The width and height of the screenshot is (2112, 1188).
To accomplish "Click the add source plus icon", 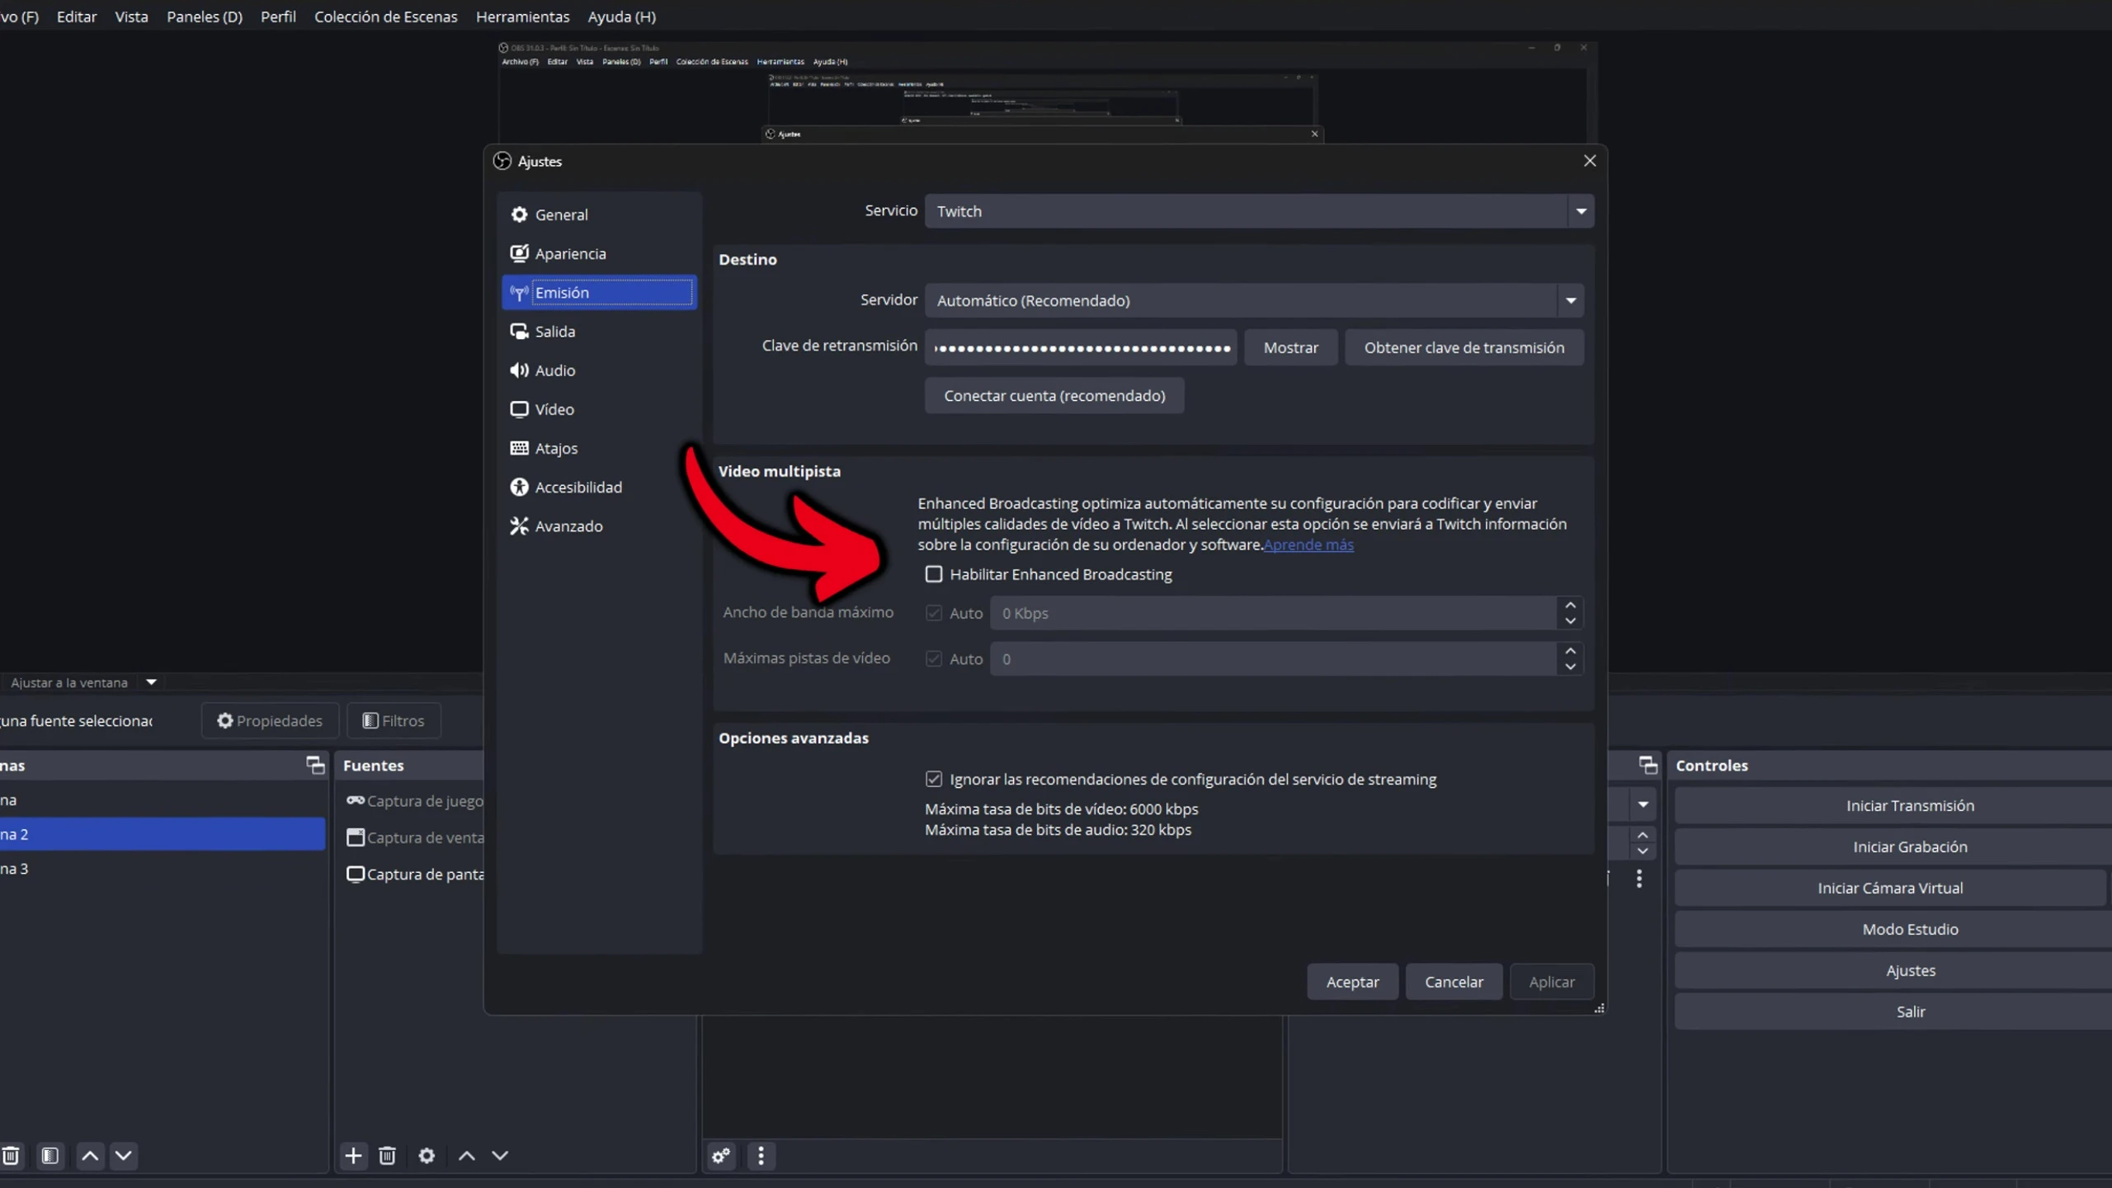I will pos(353,1156).
